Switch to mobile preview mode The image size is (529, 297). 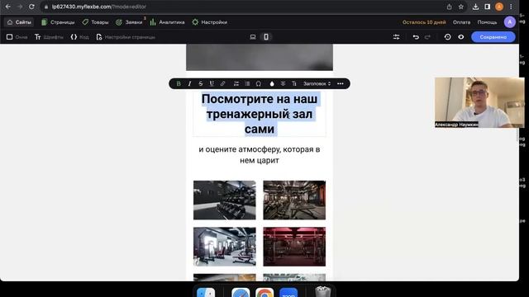coord(266,37)
